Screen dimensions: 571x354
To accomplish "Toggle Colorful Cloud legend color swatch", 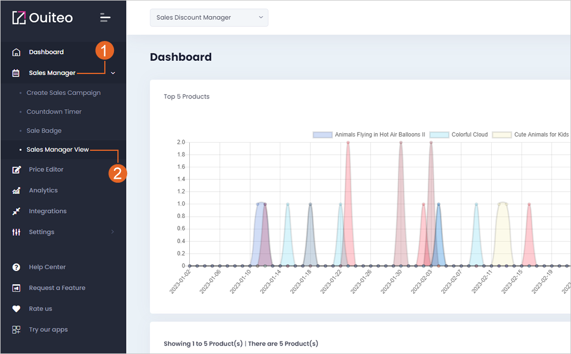I will 439,135.
